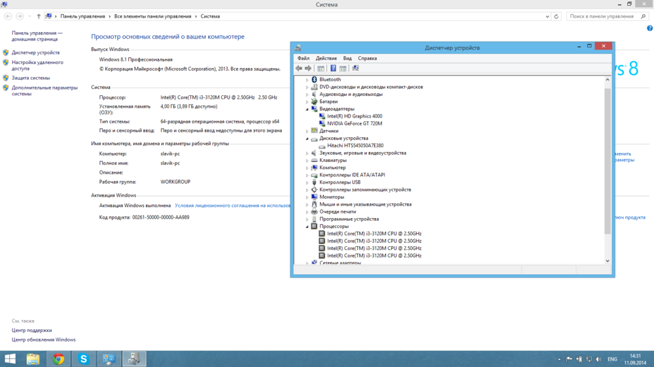The height and width of the screenshot is (367, 654).
Task: Expand Аудиовходы и аудиовыходы node
Action: click(x=307, y=95)
